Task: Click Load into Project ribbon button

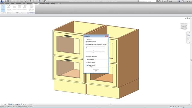Action: tap(31, 8)
